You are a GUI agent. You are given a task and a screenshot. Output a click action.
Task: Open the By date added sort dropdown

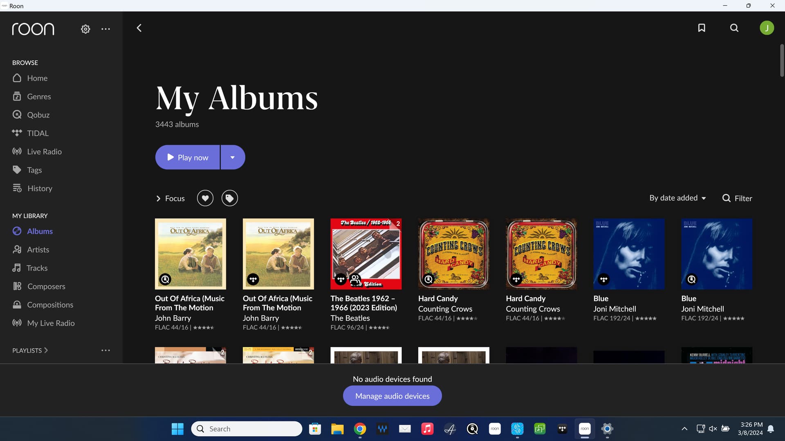point(677,198)
